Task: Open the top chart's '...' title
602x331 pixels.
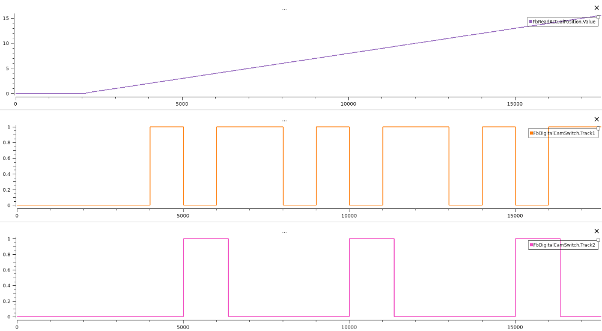Action: click(x=284, y=8)
